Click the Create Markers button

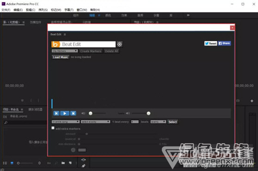(90, 51)
